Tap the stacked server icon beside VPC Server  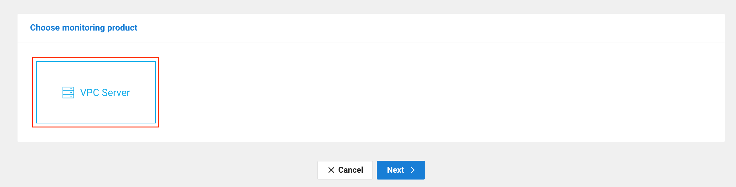coord(68,93)
